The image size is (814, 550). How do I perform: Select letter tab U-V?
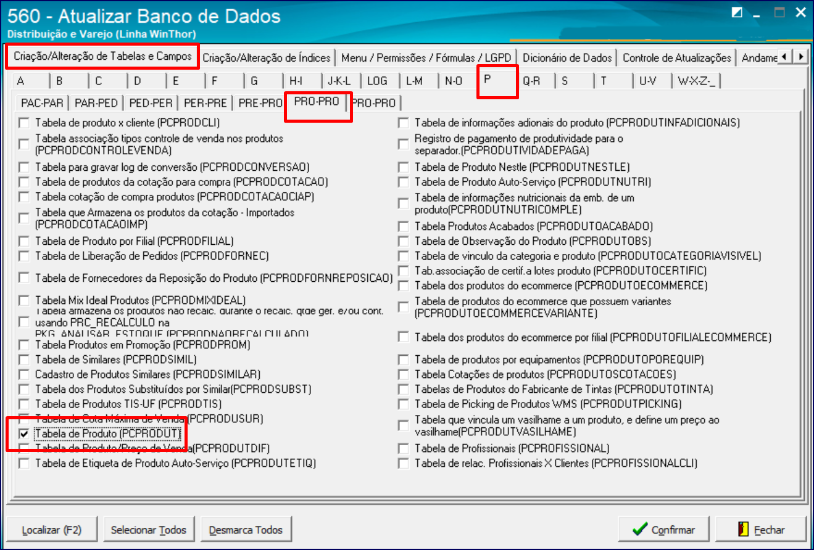coord(652,81)
